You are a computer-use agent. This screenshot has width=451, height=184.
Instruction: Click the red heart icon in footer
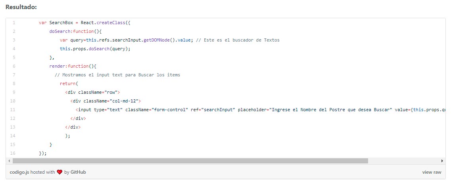(59, 172)
